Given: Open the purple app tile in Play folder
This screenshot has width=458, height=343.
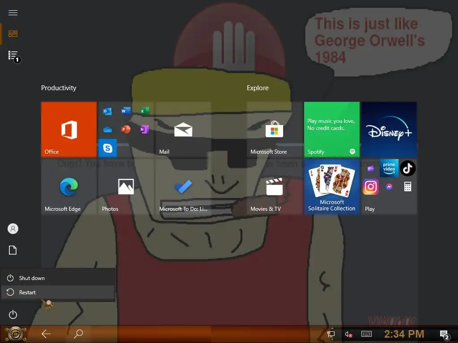Looking at the screenshot, I should pos(371,168).
